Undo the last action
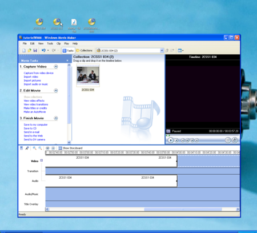257x233 pixels. 43,50
